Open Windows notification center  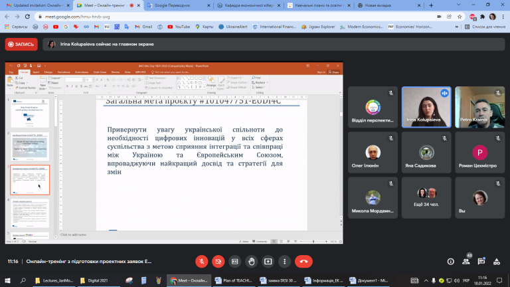pyautogui.click(x=499, y=280)
